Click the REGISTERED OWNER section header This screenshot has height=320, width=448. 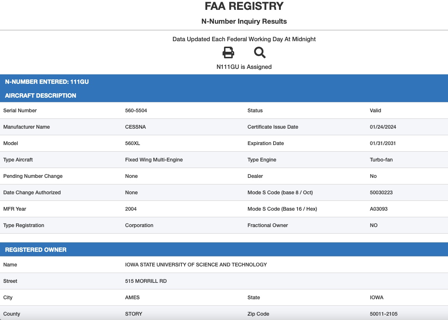[x=36, y=250]
